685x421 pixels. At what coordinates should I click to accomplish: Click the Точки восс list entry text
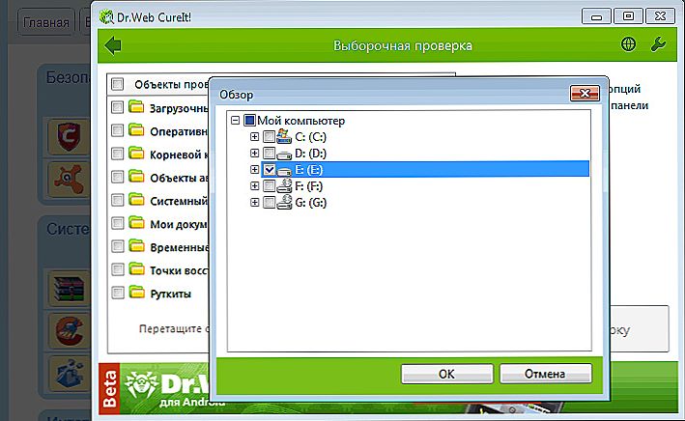(x=179, y=270)
